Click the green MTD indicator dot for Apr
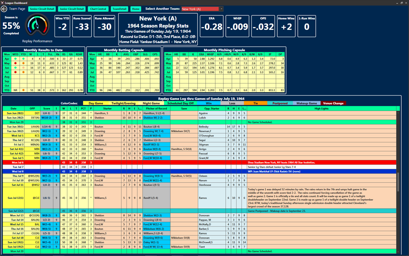The height and width of the screenshot is (256, 409). [15, 59]
